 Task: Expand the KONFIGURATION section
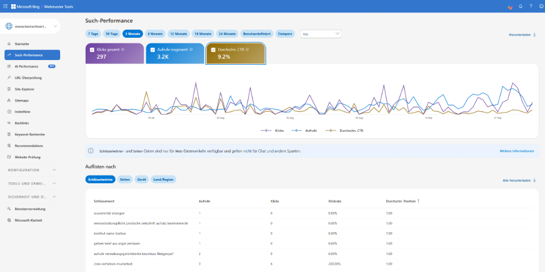click(31, 170)
